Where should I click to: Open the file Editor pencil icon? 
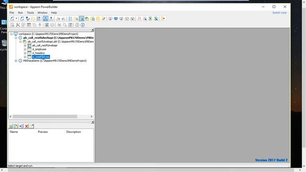click(x=103, y=19)
